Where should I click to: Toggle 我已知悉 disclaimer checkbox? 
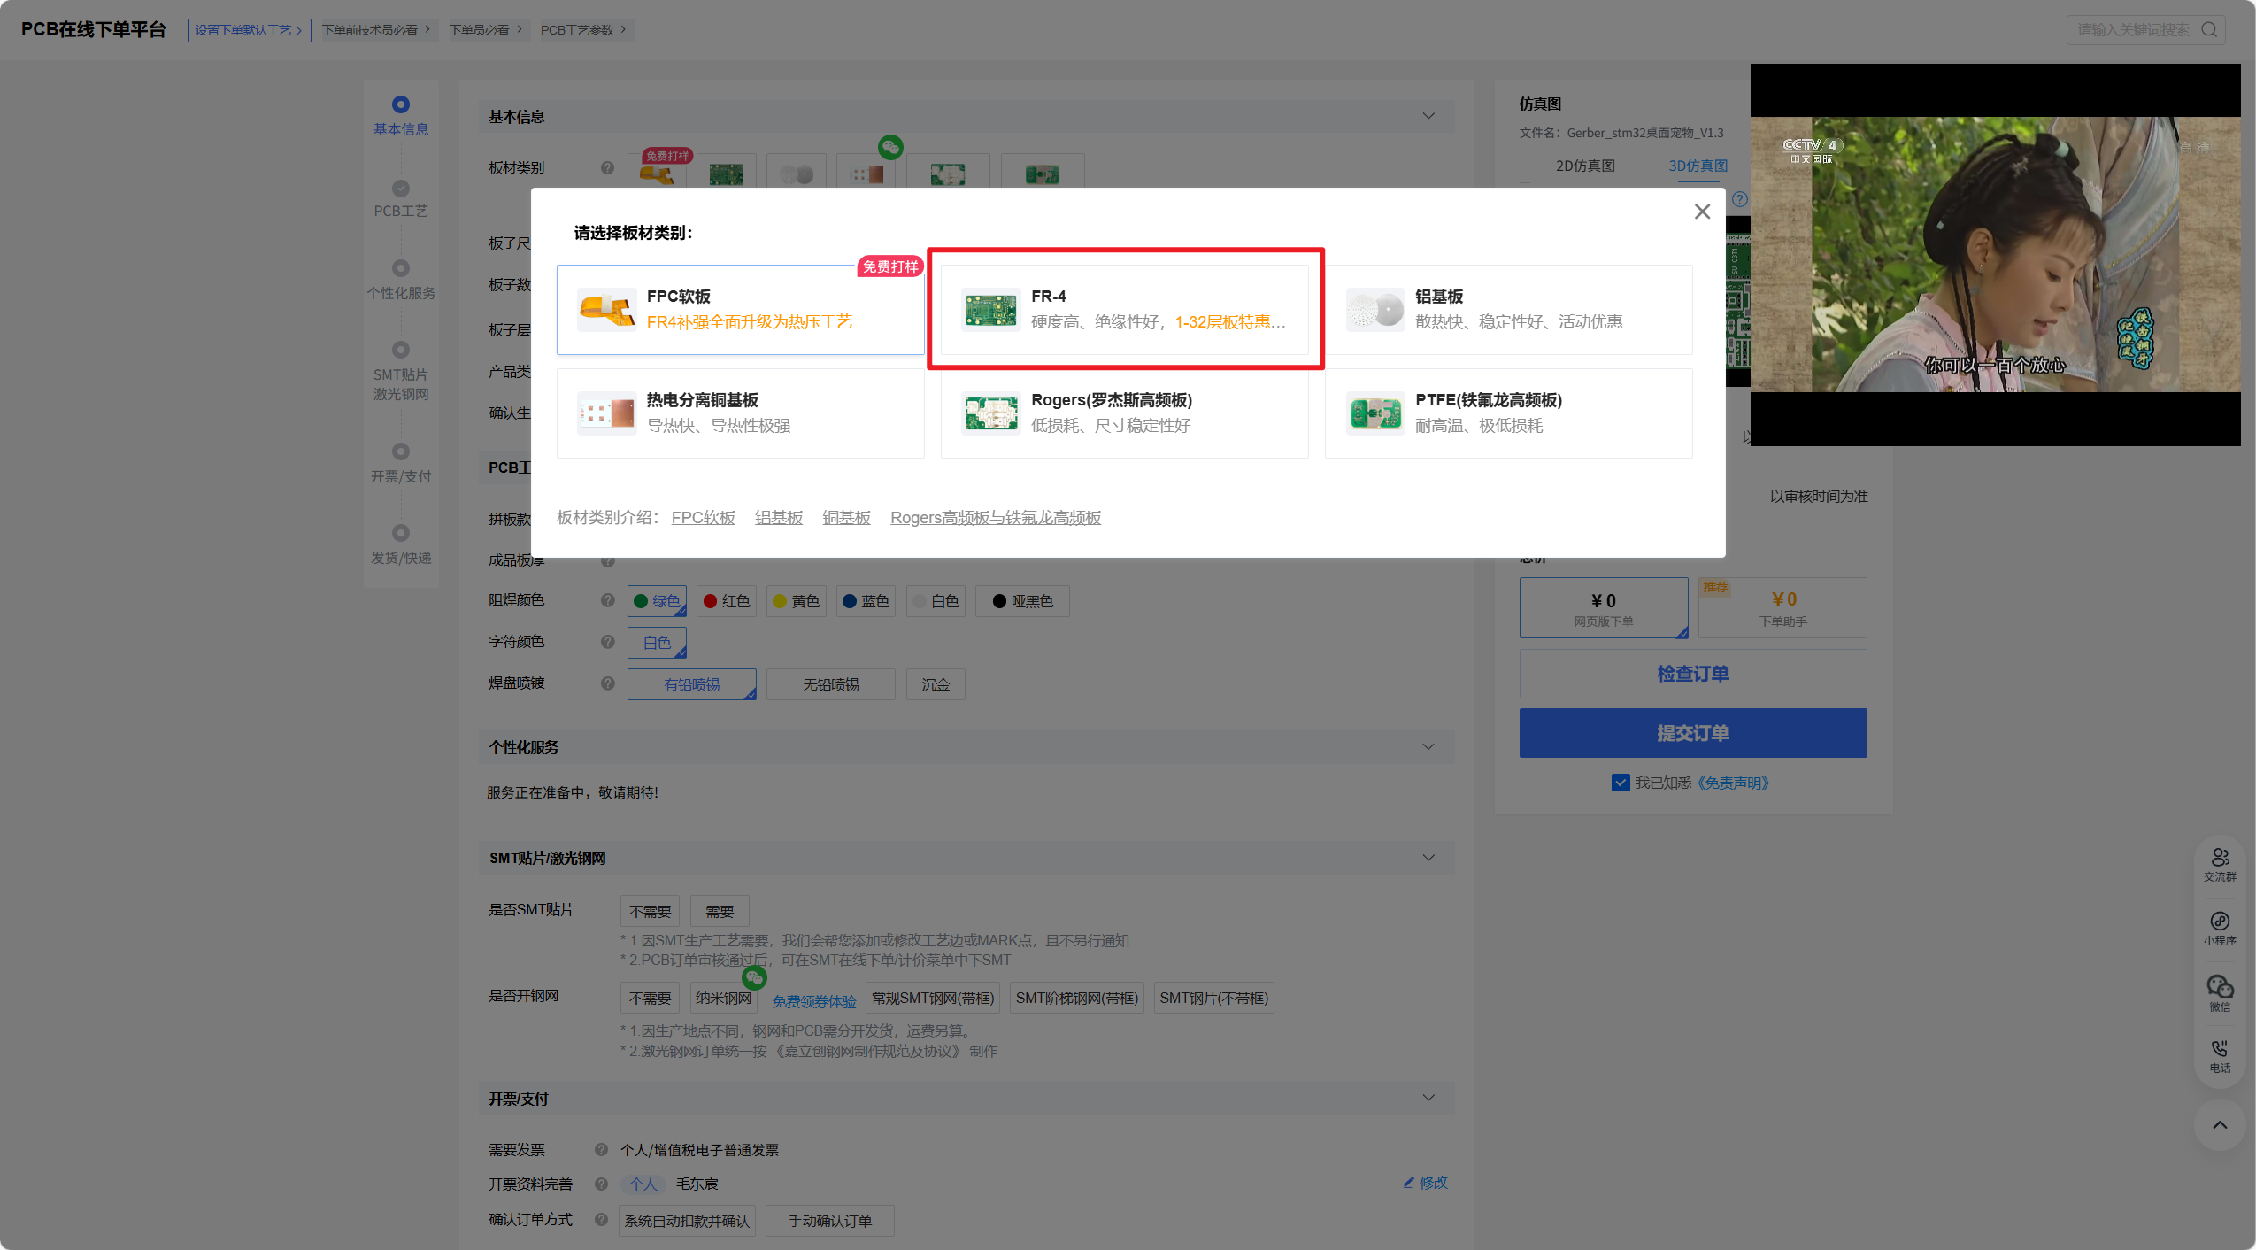point(1621,783)
